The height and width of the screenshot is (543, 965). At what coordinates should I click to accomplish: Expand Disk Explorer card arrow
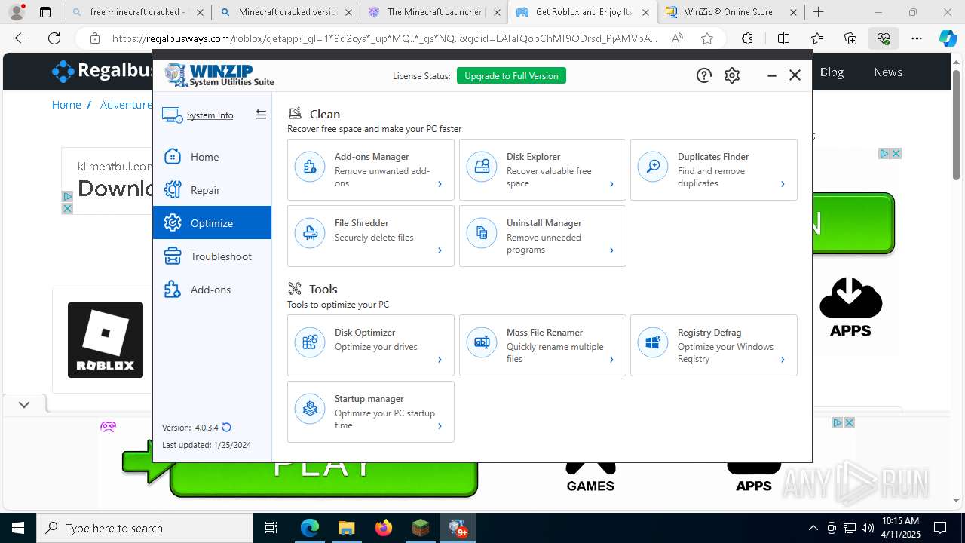(611, 184)
